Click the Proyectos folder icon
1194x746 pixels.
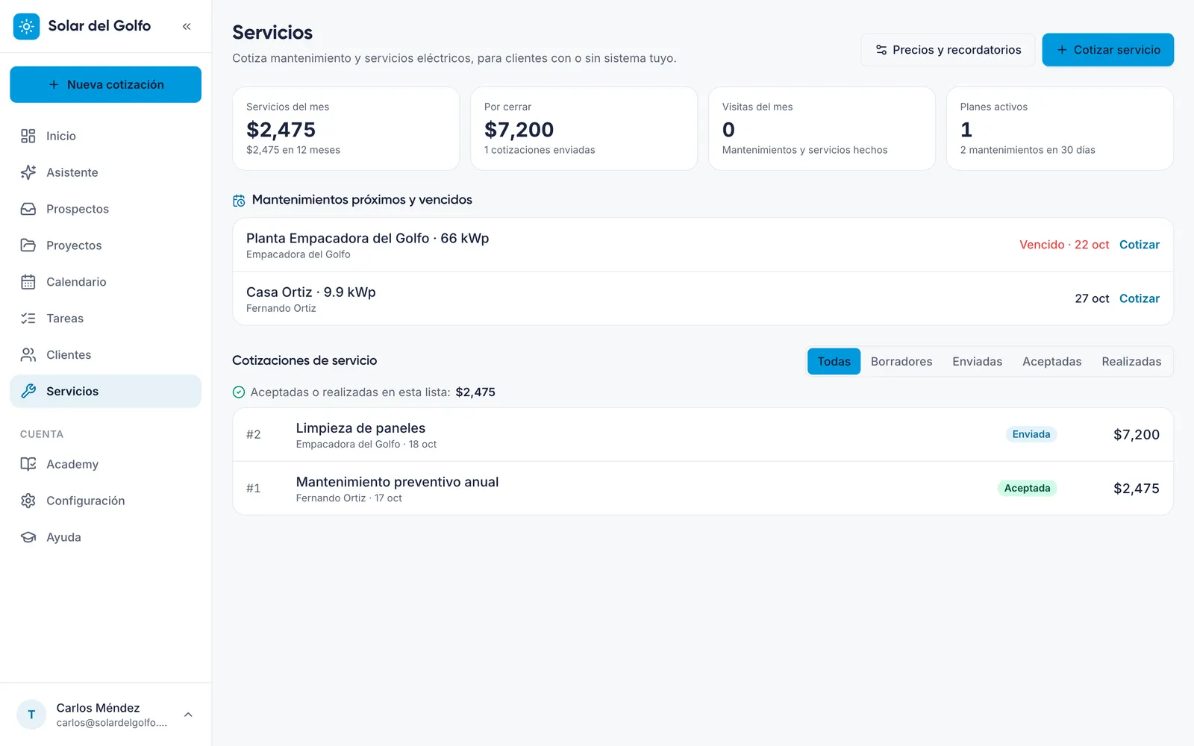pos(28,245)
